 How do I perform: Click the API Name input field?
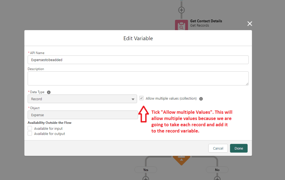tap(138, 60)
